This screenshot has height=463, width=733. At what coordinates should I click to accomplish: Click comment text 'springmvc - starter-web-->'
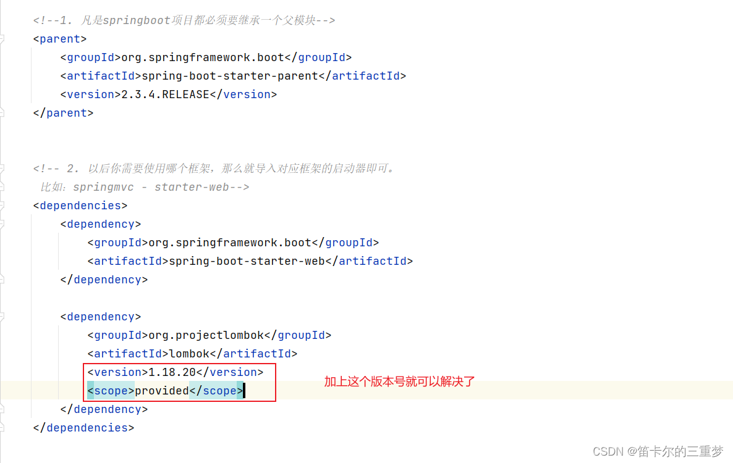click(161, 187)
